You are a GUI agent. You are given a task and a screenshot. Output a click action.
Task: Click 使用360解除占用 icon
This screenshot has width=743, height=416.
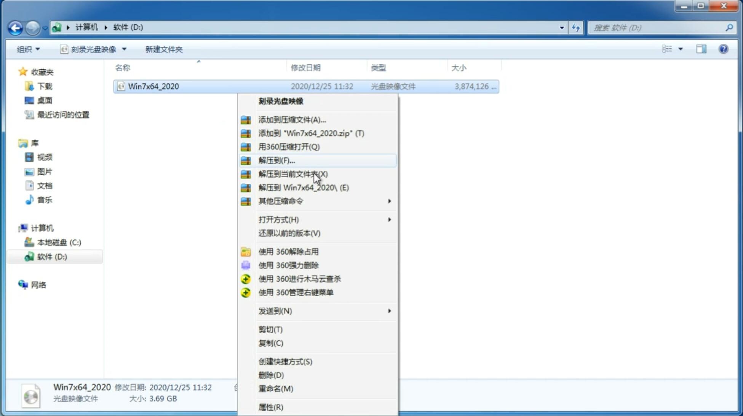point(246,251)
